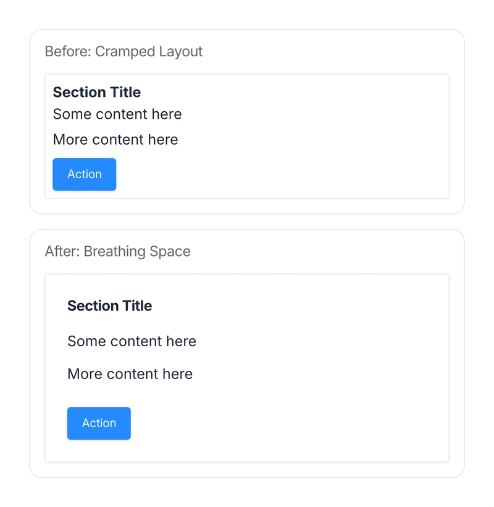
Task: Select "More content here" in the spacious card
Action: point(130,374)
